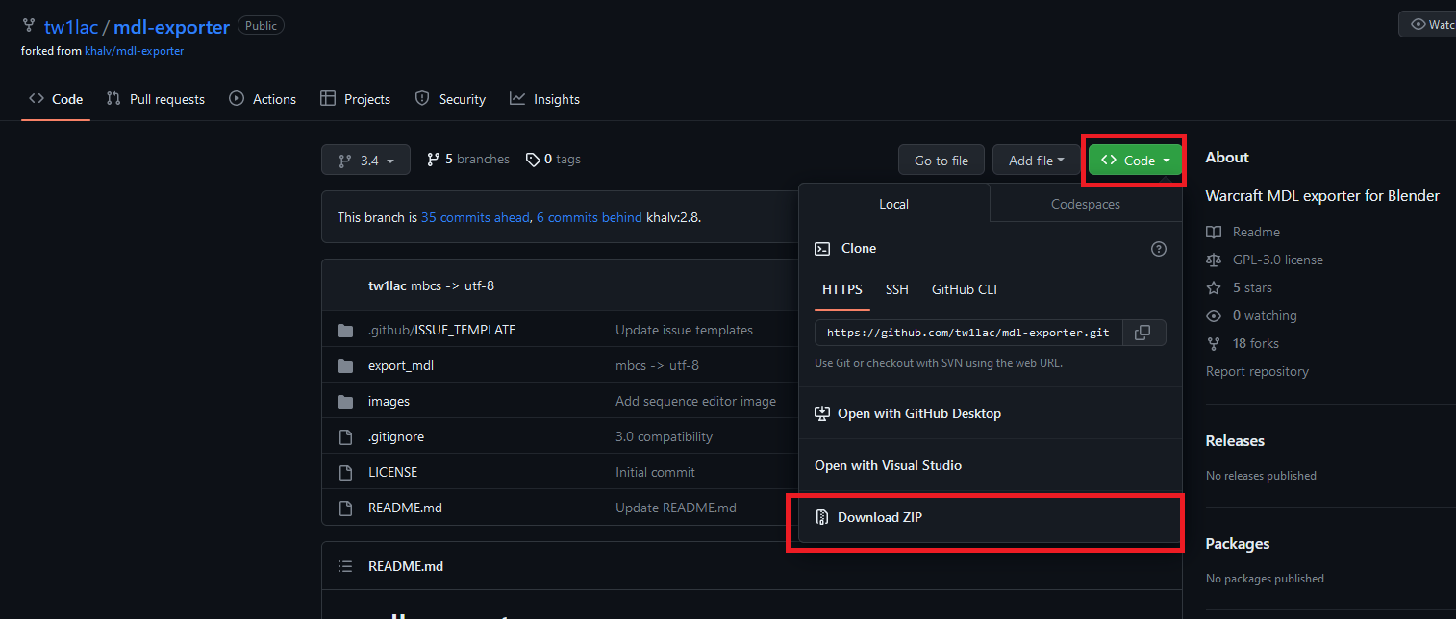Select the GitHub CLI clone tab
The width and height of the screenshot is (1456, 619).
point(965,289)
